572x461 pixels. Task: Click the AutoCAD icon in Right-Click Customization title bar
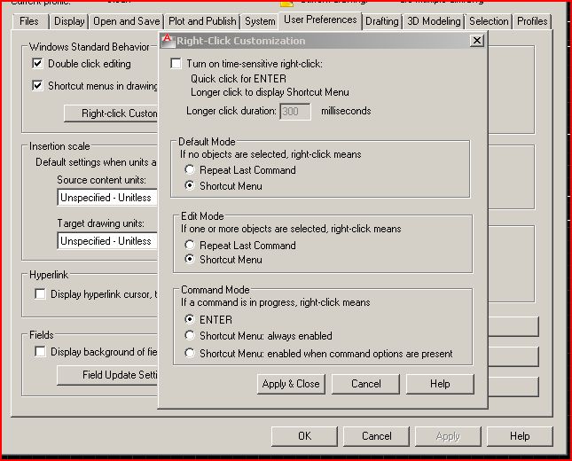(x=168, y=41)
